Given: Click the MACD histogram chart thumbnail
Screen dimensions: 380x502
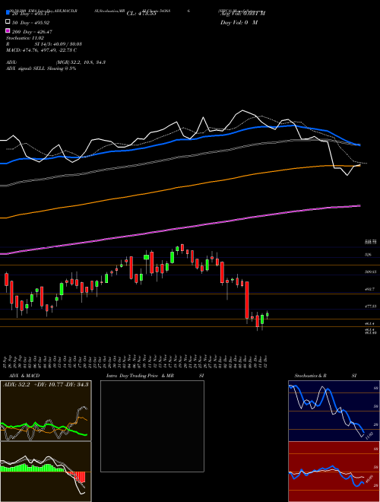Looking at the screenshot, I should pos(46,472).
